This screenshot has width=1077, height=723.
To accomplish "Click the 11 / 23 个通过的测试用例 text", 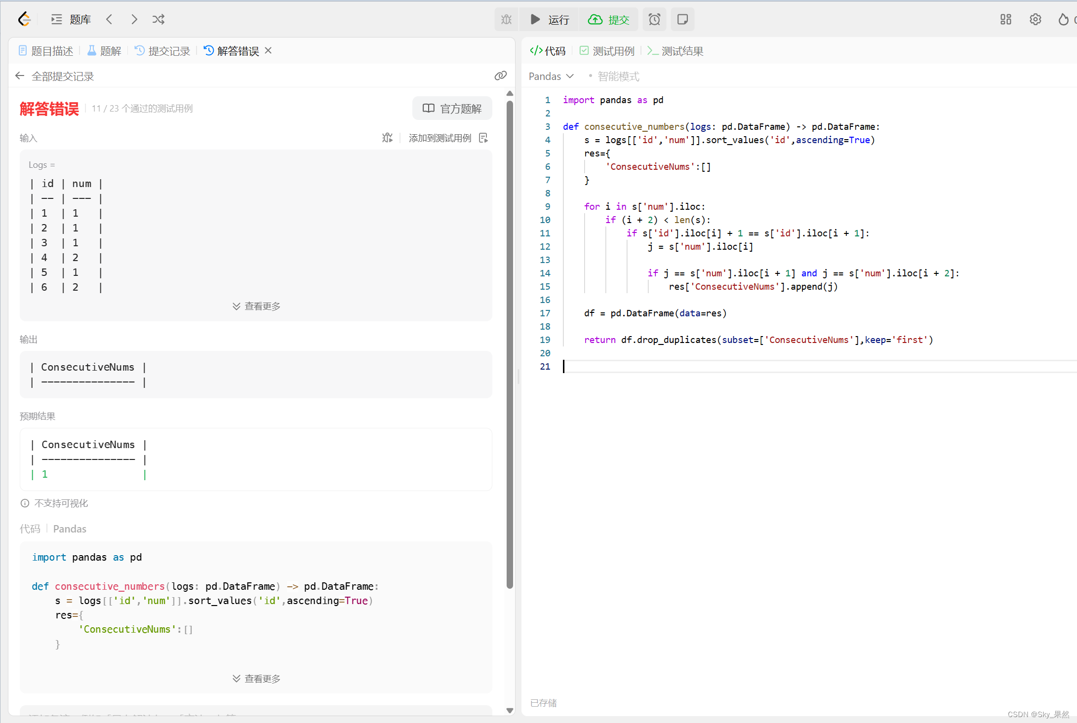I will pos(142,108).
